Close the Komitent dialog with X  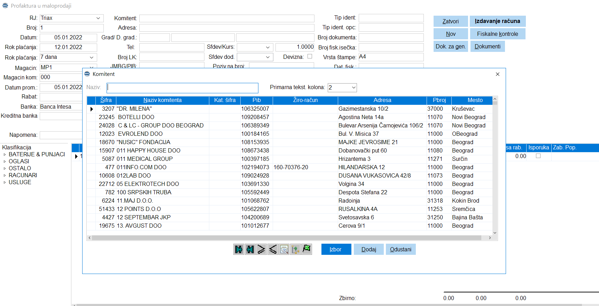498,74
